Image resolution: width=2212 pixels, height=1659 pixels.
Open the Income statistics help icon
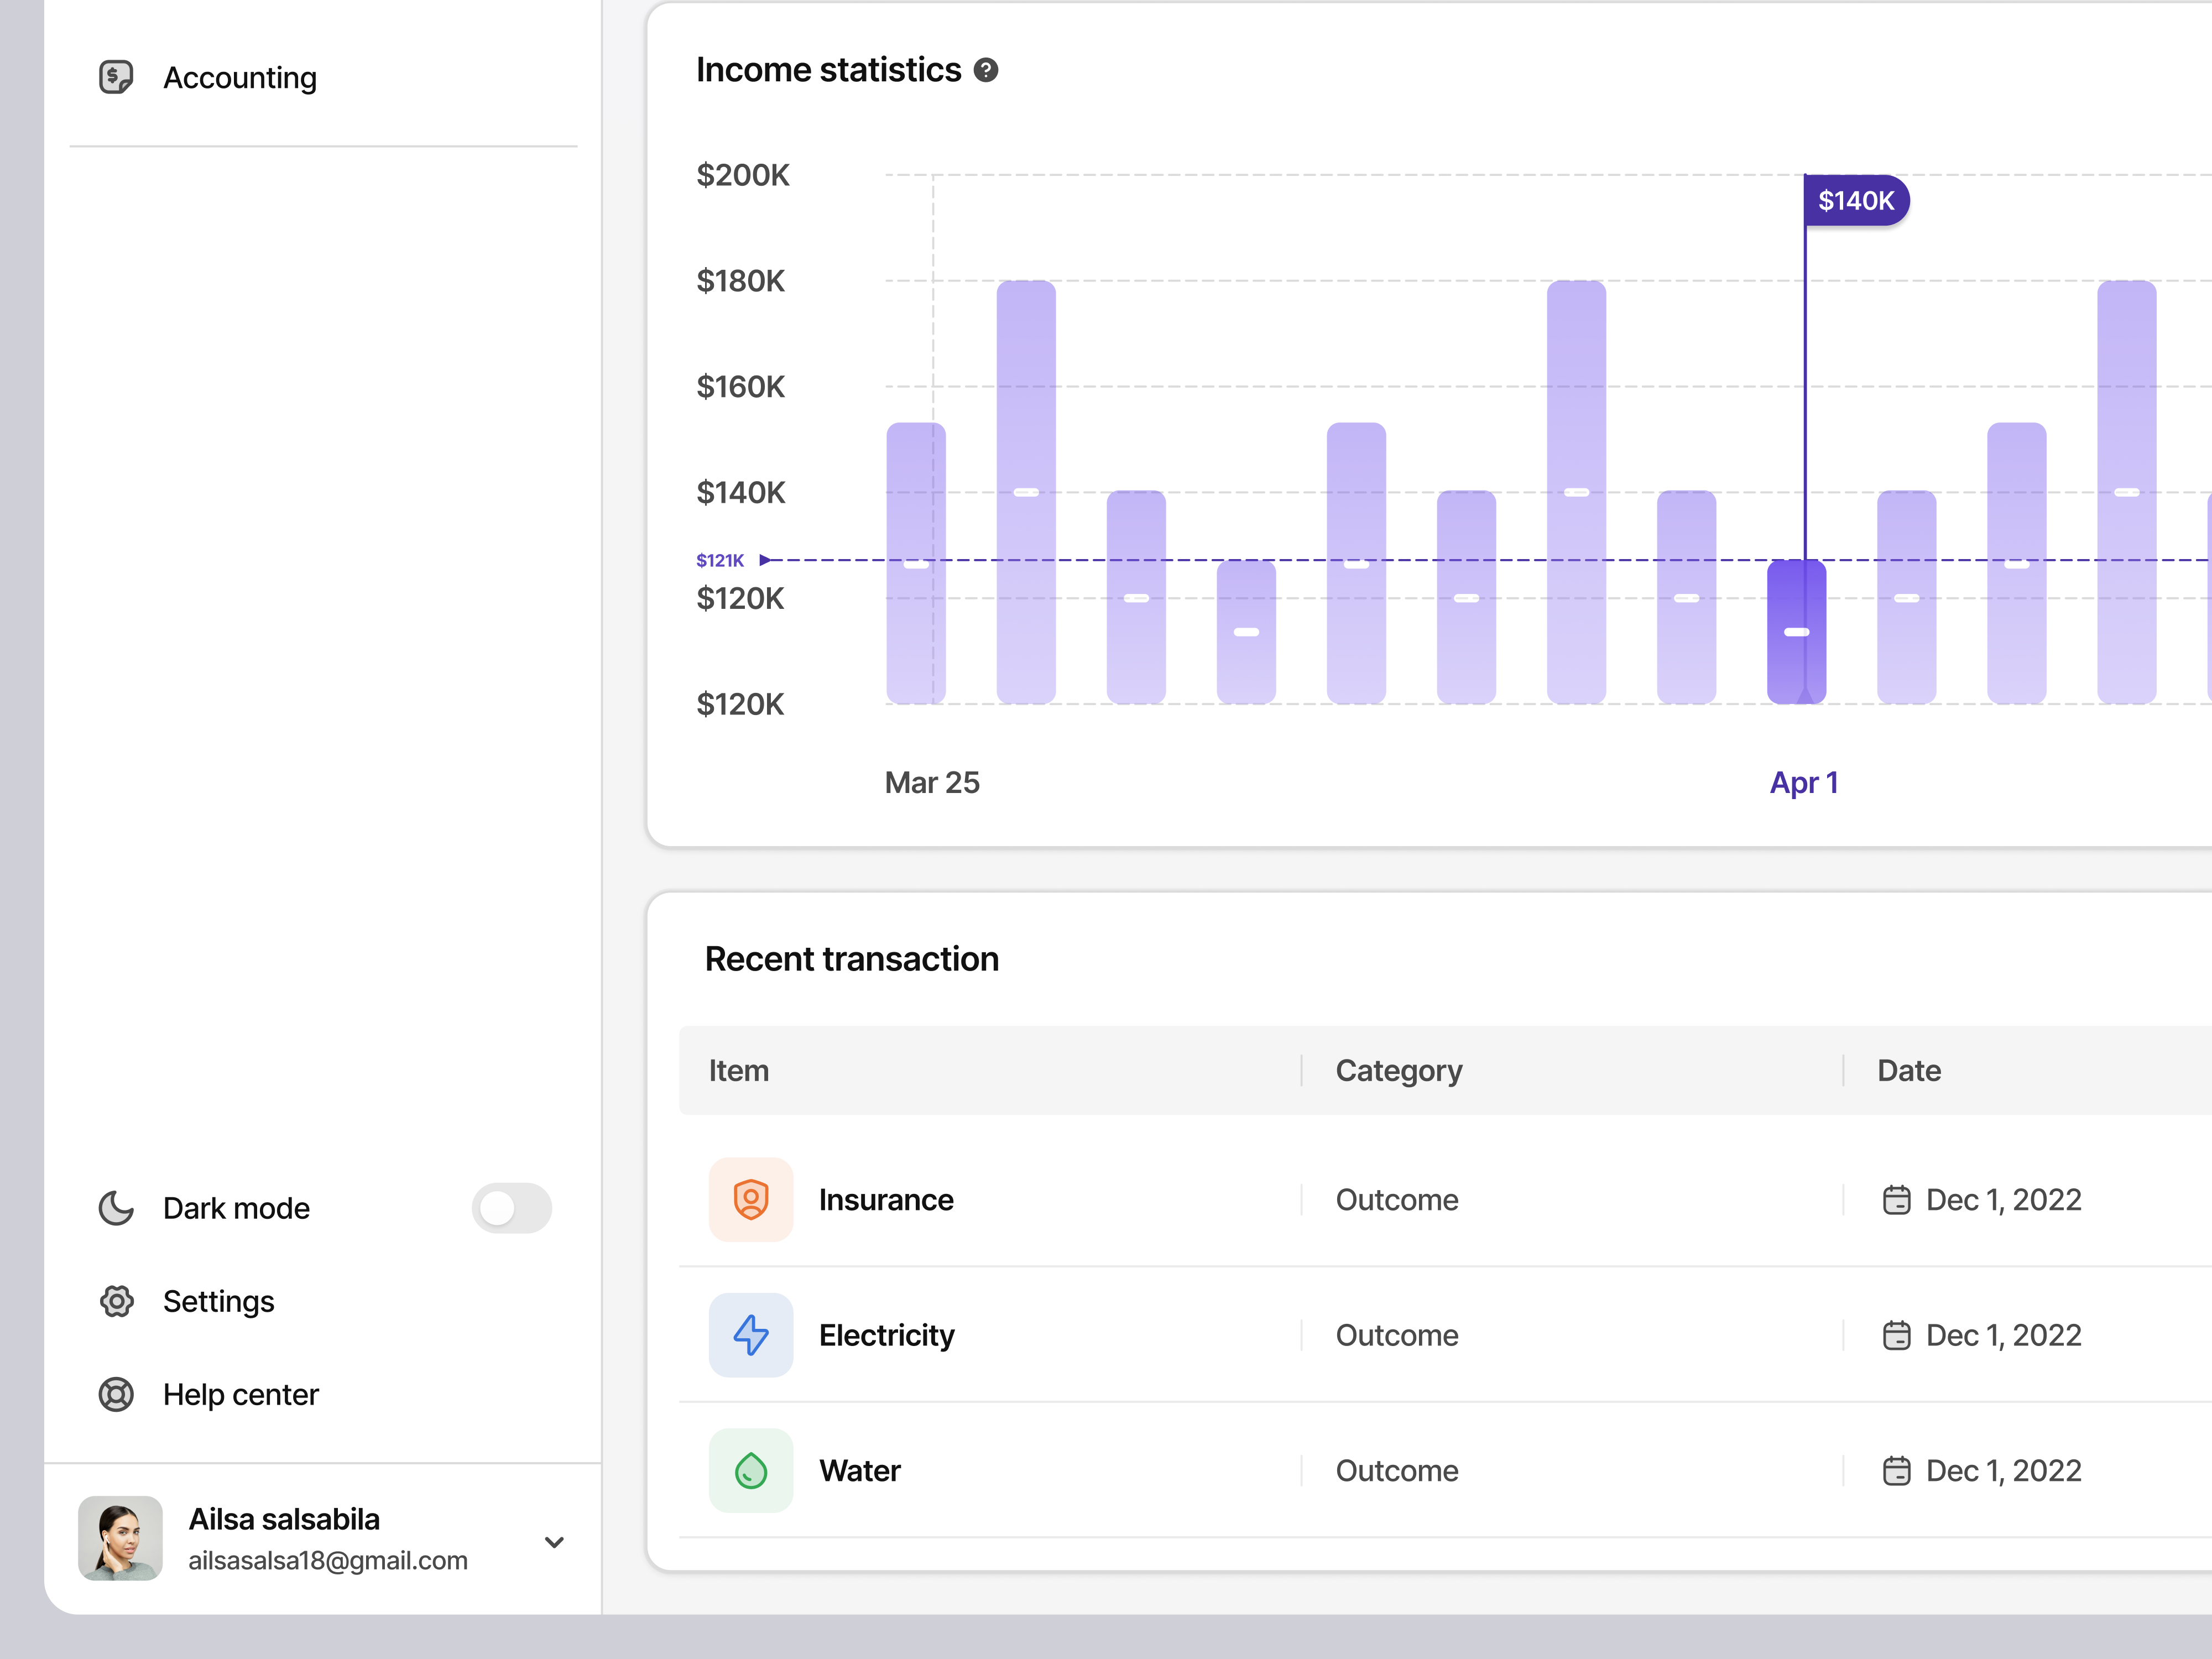(x=986, y=70)
